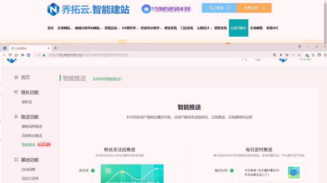
Task: Select the 公众号助手 navigation item
Action: tap(239, 28)
